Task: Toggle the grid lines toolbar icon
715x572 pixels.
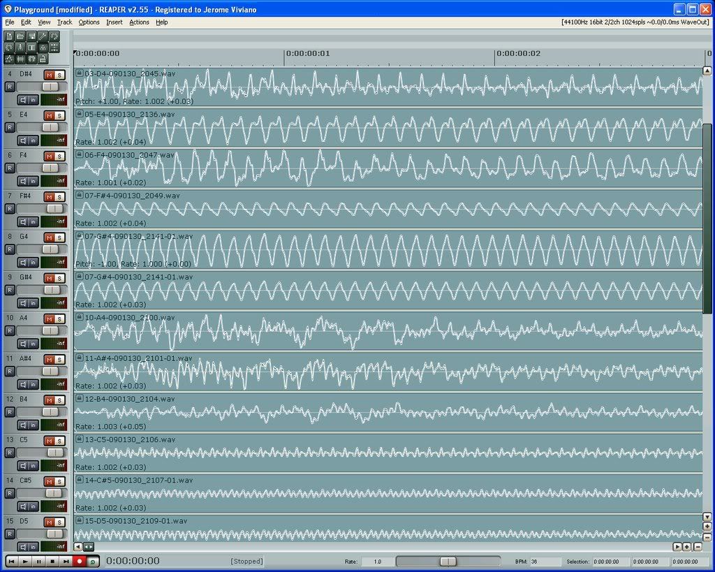Action: (x=20, y=59)
